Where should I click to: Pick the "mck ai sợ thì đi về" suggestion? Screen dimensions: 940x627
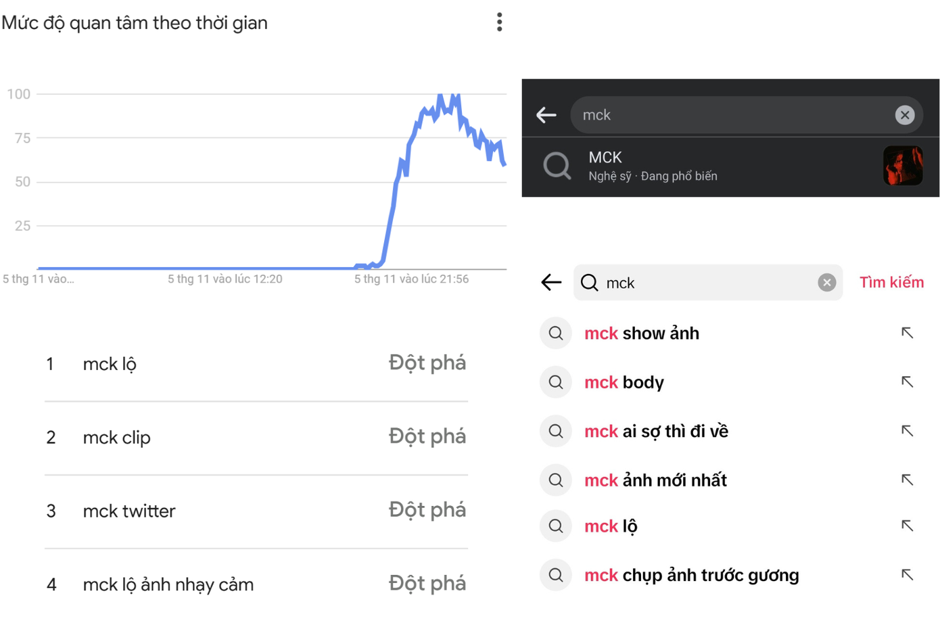(656, 432)
